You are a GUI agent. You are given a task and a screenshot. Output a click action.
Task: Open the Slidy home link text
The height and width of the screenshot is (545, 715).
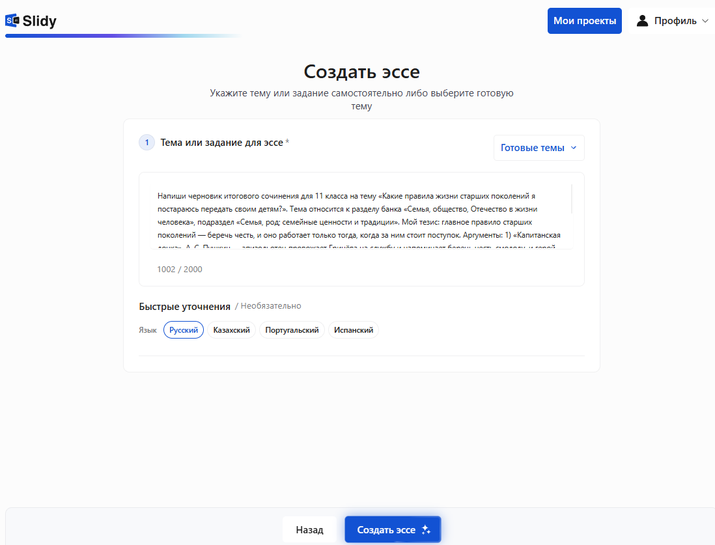[x=40, y=21]
